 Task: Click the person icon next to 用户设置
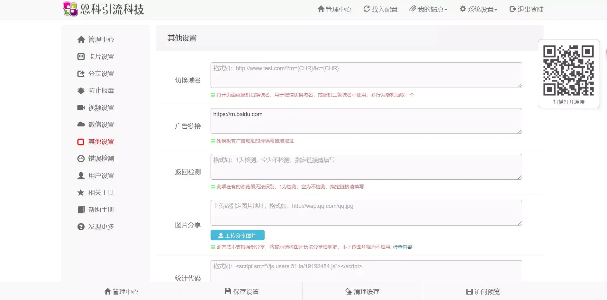[81, 176]
